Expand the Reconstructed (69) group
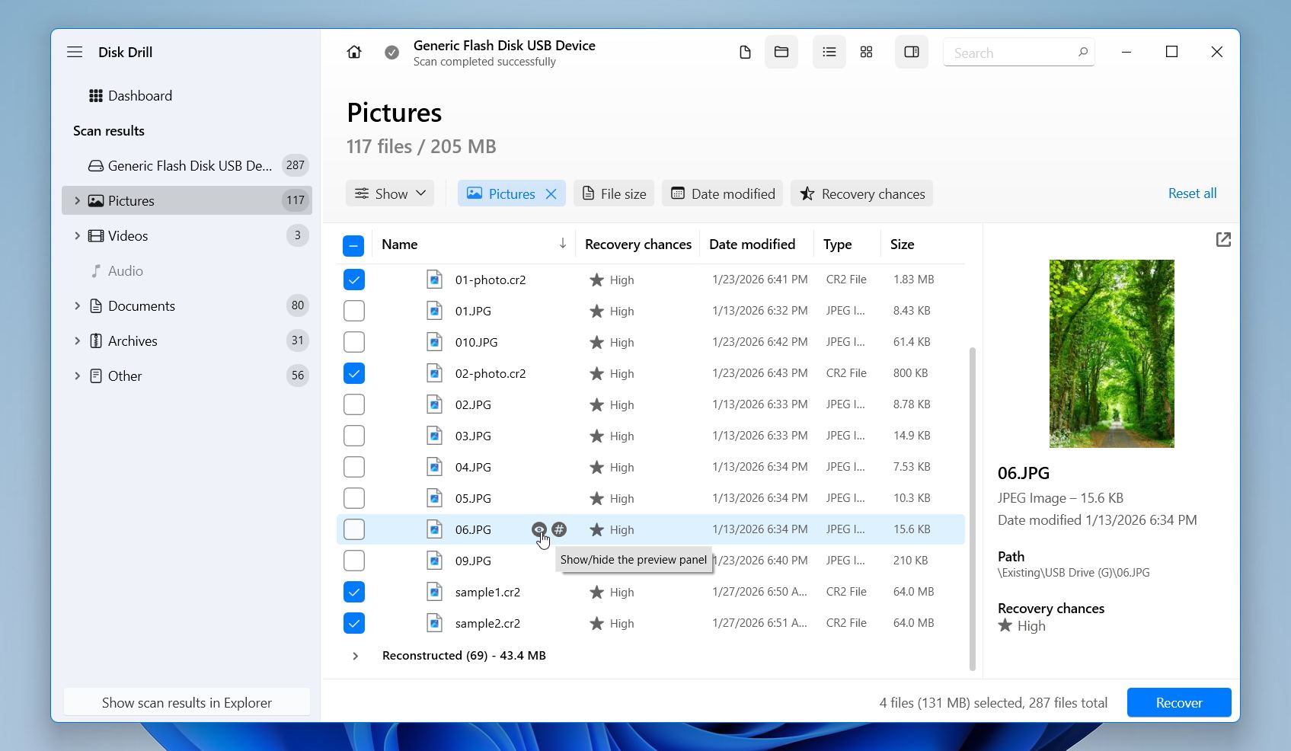1291x751 pixels. coord(356,656)
